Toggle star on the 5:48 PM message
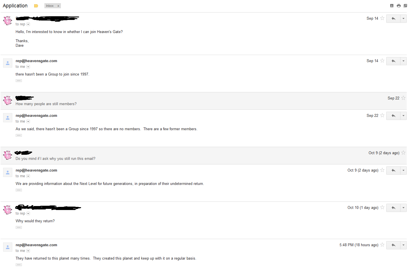The width and height of the screenshot is (415, 269). pyautogui.click(x=382, y=245)
